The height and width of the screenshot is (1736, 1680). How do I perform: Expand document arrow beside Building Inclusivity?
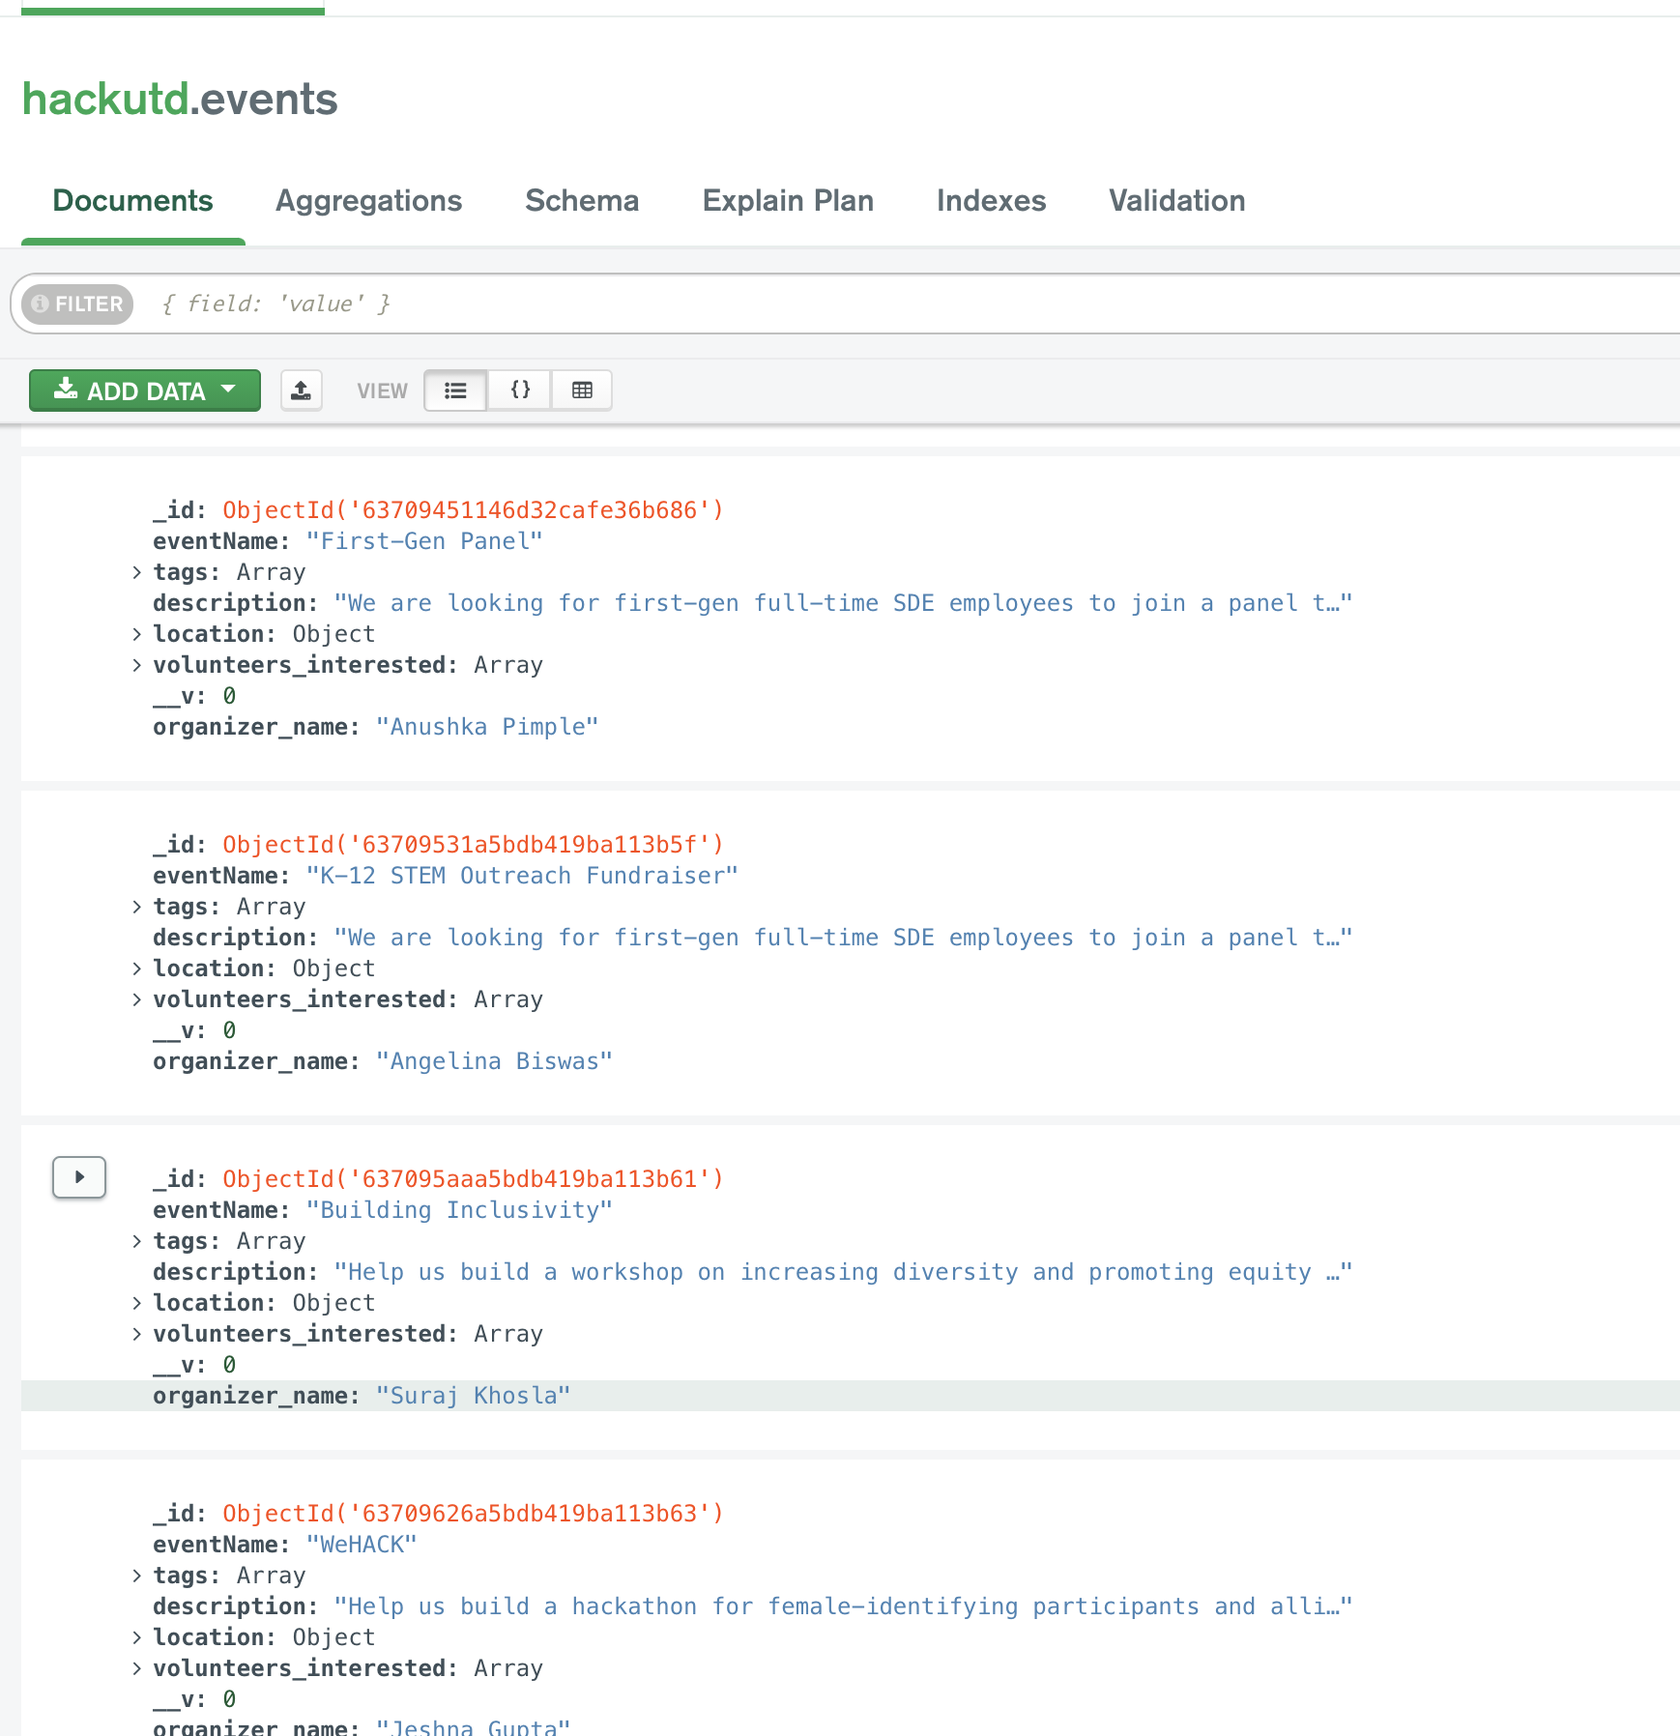tap(79, 1177)
